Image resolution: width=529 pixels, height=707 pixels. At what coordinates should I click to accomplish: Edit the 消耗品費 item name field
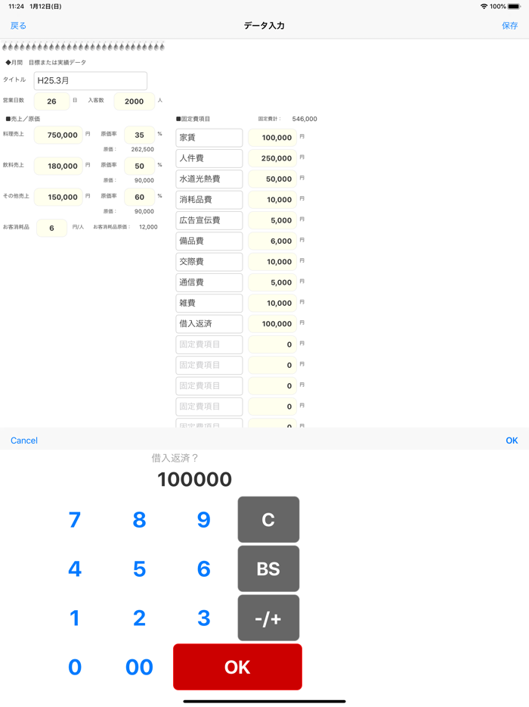pos(209,200)
